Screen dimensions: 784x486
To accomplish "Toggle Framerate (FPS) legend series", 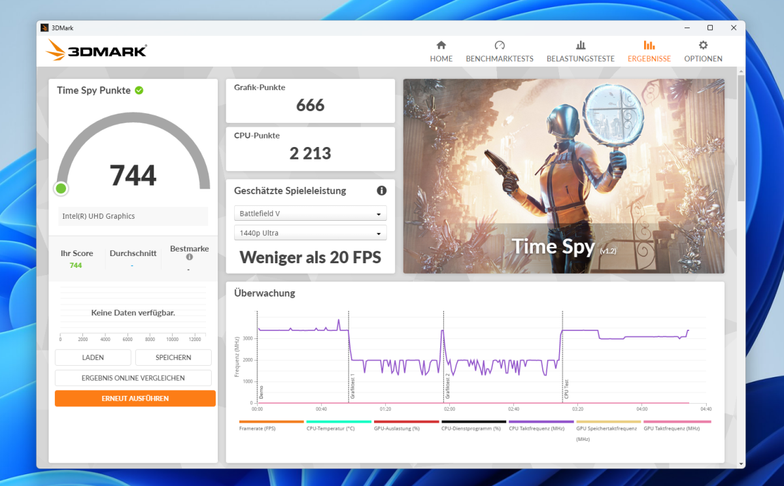I will (x=271, y=425).
